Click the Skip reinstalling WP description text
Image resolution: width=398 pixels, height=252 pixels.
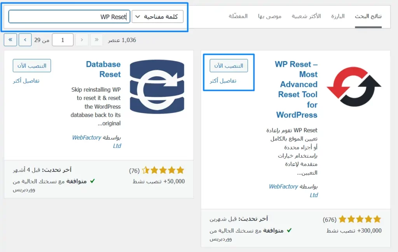coord(96,107)
